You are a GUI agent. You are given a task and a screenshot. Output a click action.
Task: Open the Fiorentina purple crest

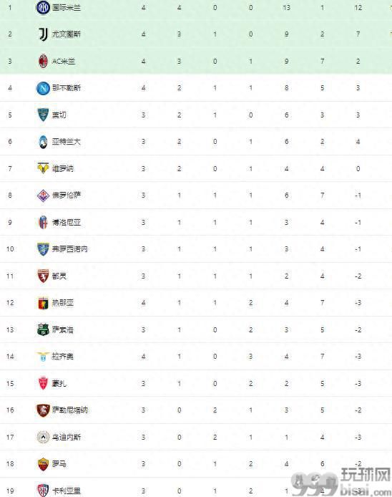point(43,196)
